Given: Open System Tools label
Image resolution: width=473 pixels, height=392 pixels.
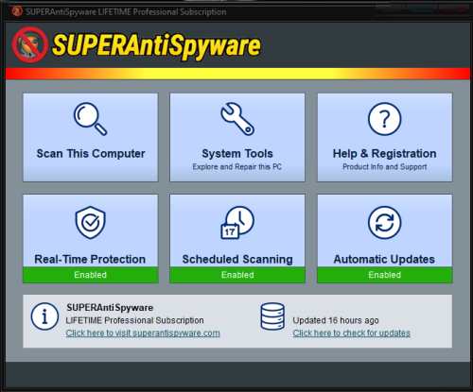Looking at the screenshot, I should (237, 154).
